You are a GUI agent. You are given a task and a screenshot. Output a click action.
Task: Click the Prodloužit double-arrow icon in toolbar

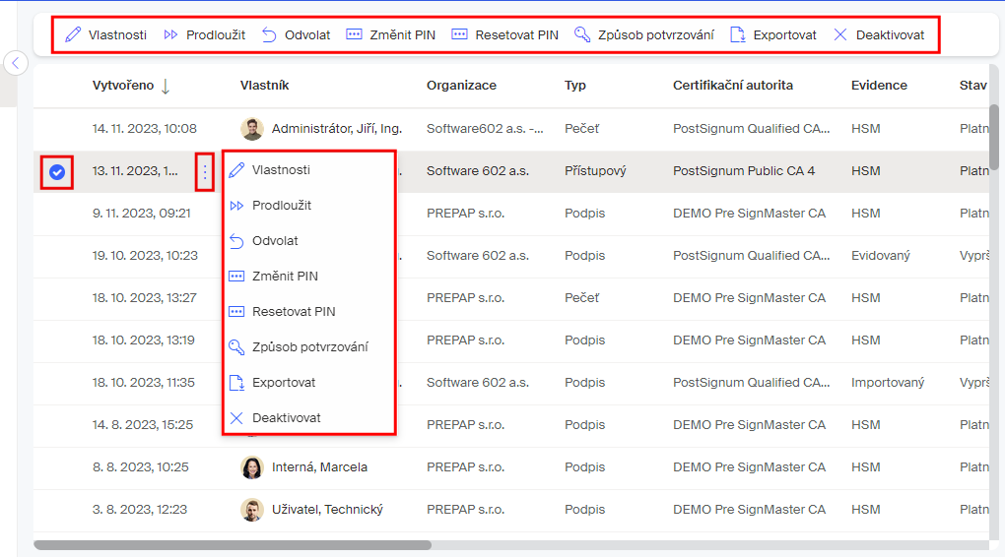coord(171,34)
